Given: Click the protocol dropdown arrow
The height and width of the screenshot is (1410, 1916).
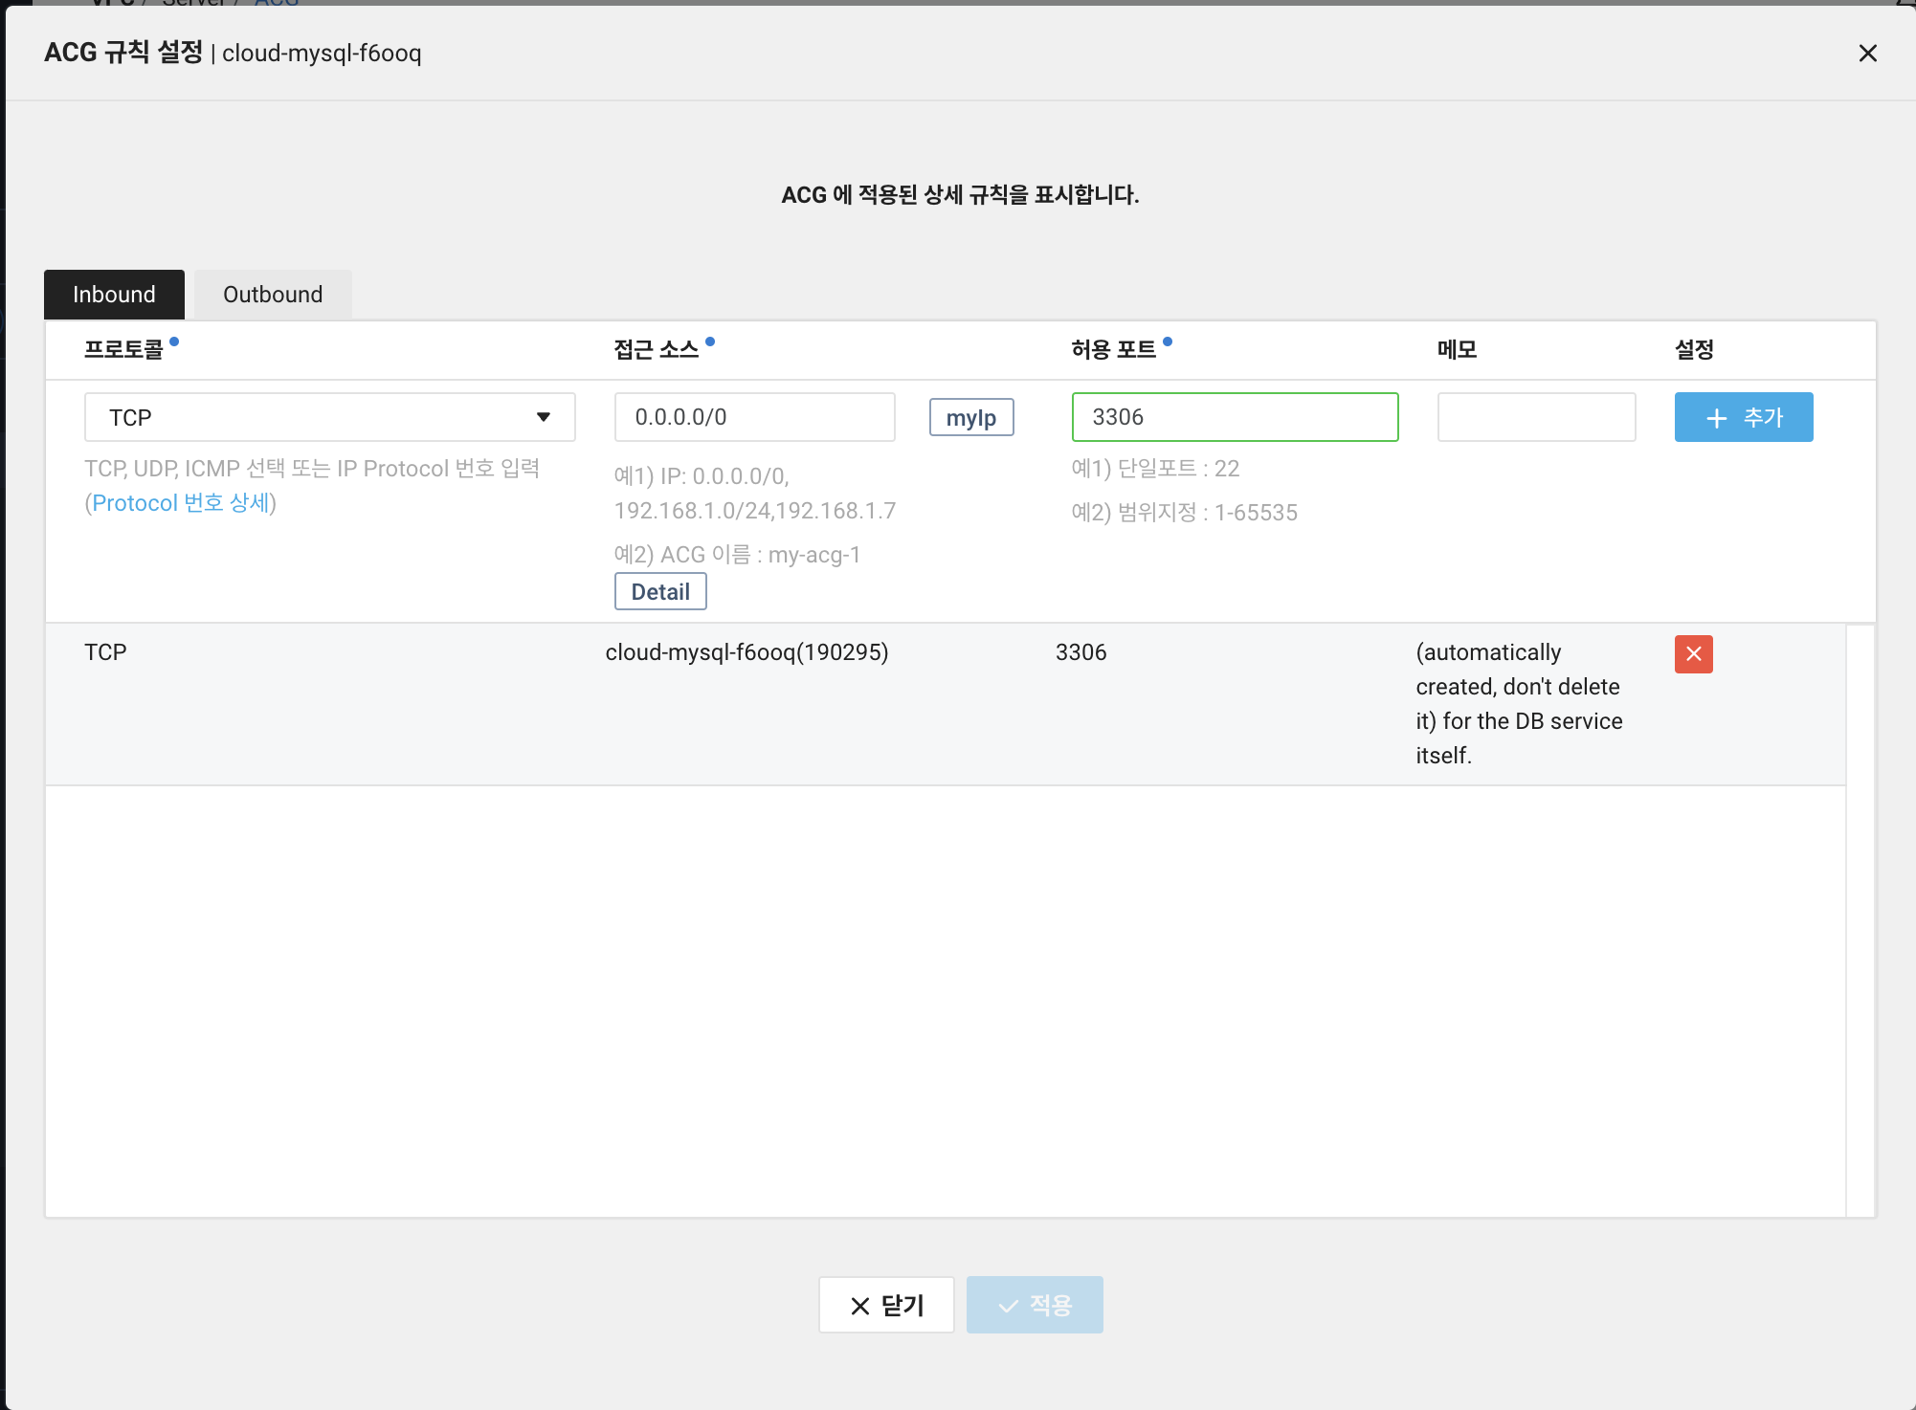Looking at the screenshot, I should coord(544,418).
